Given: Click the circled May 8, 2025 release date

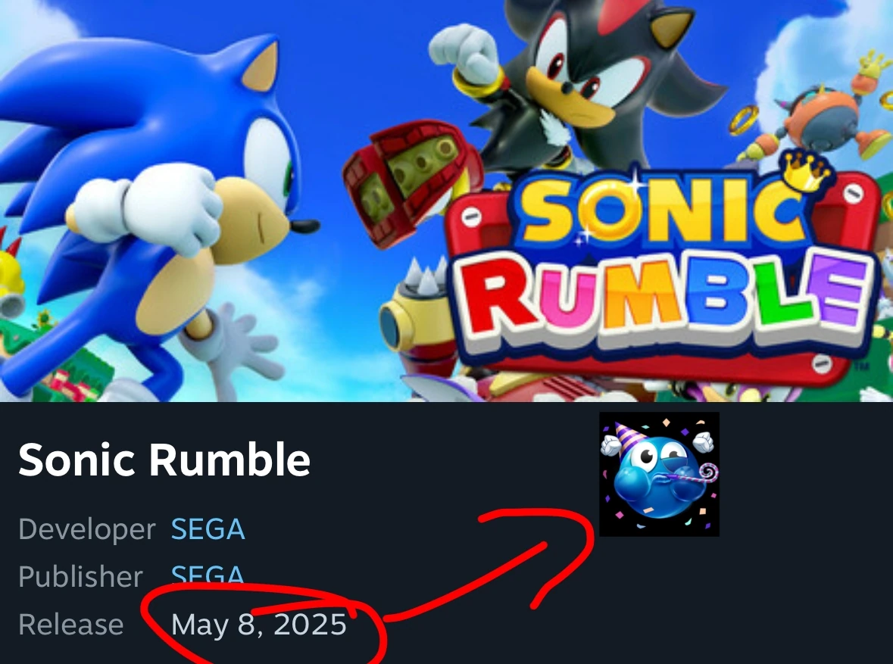Looking at the screenshot, I should 260,624.
